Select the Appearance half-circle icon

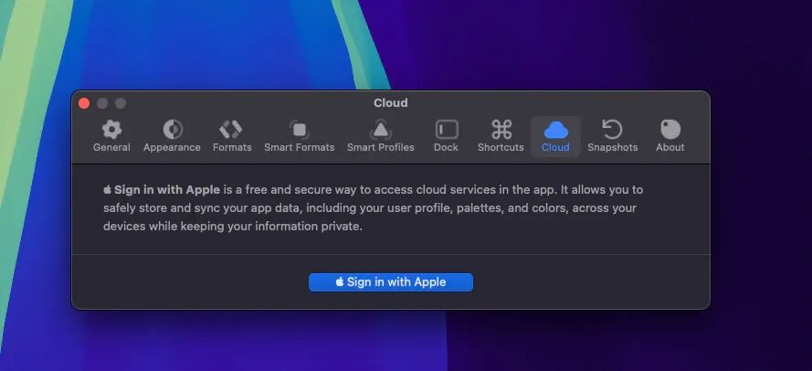pyautogui.click(x=172, y=130)
